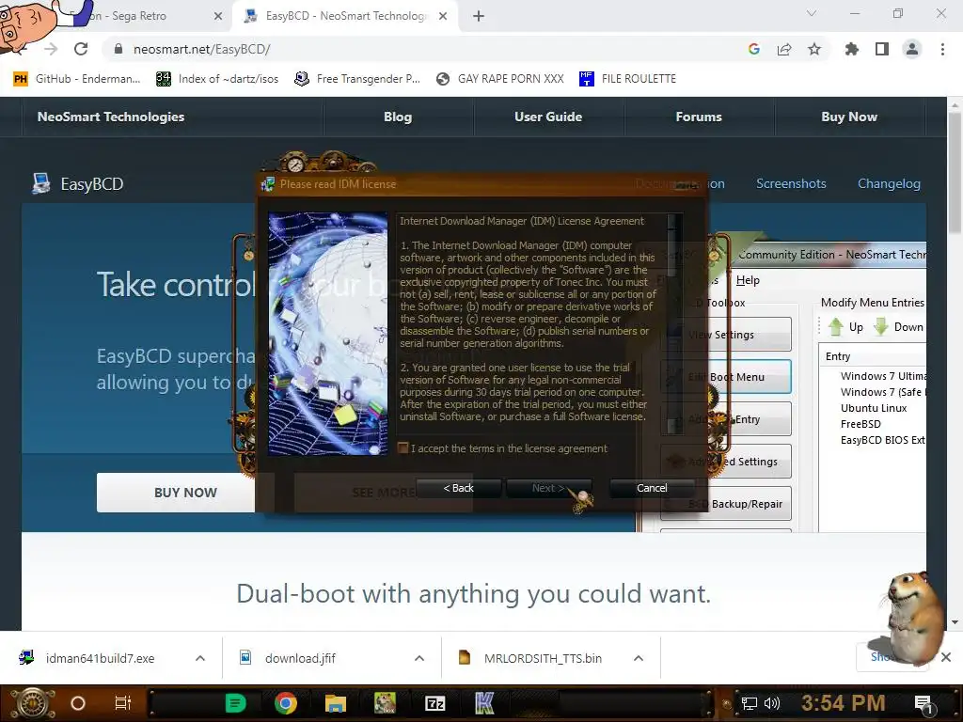Open Cortana circle icon on taskbar
963x722 pixels.
78,703
